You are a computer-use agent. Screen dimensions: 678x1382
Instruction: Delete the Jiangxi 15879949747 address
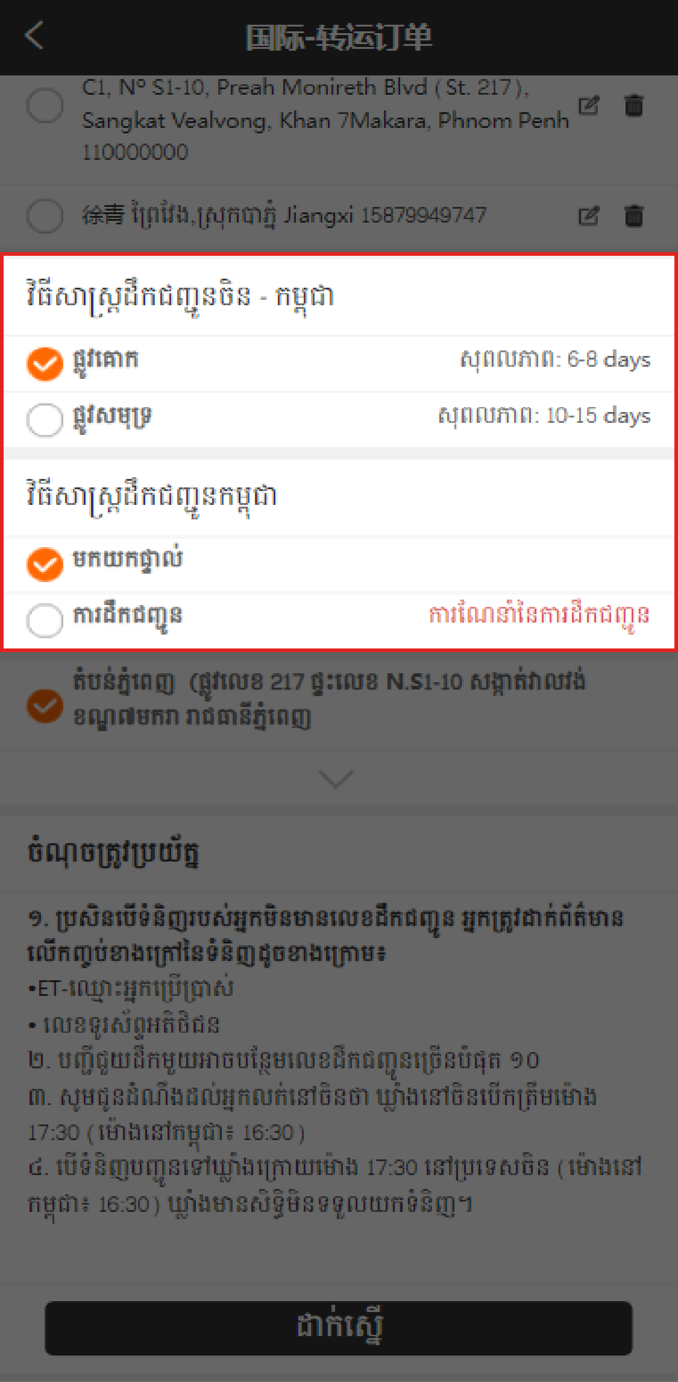tap(633, 215)
